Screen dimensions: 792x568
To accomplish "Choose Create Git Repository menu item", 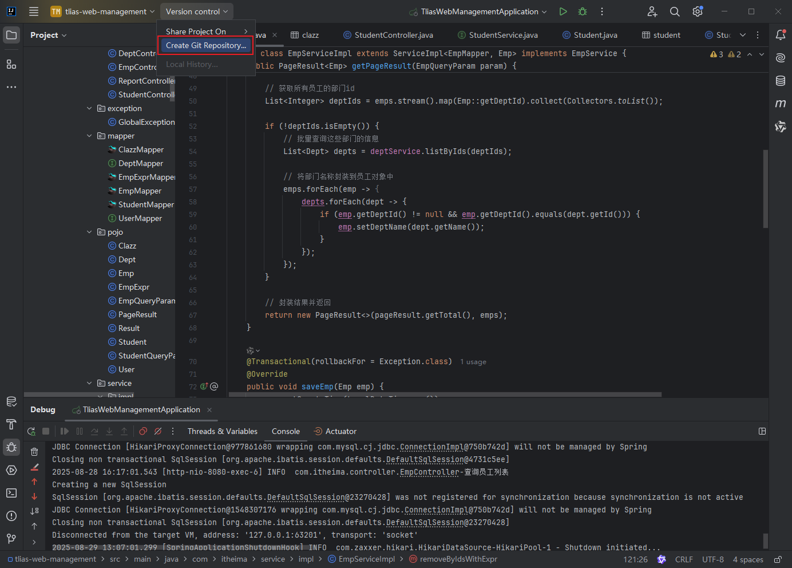I will coord(206,45).
